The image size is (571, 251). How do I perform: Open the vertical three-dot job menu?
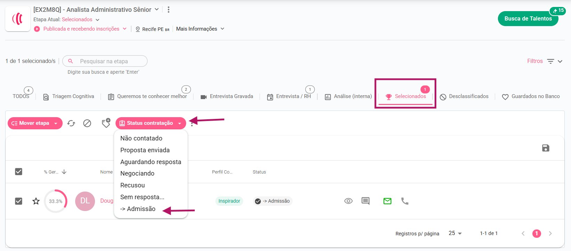click(x=168, y=10)
